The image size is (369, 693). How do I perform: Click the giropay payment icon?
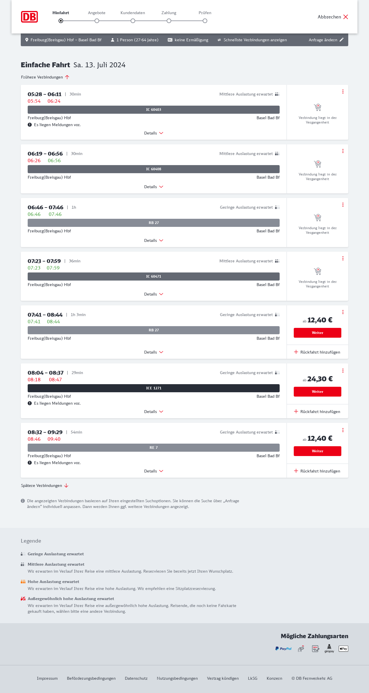[x=329, y=649]
